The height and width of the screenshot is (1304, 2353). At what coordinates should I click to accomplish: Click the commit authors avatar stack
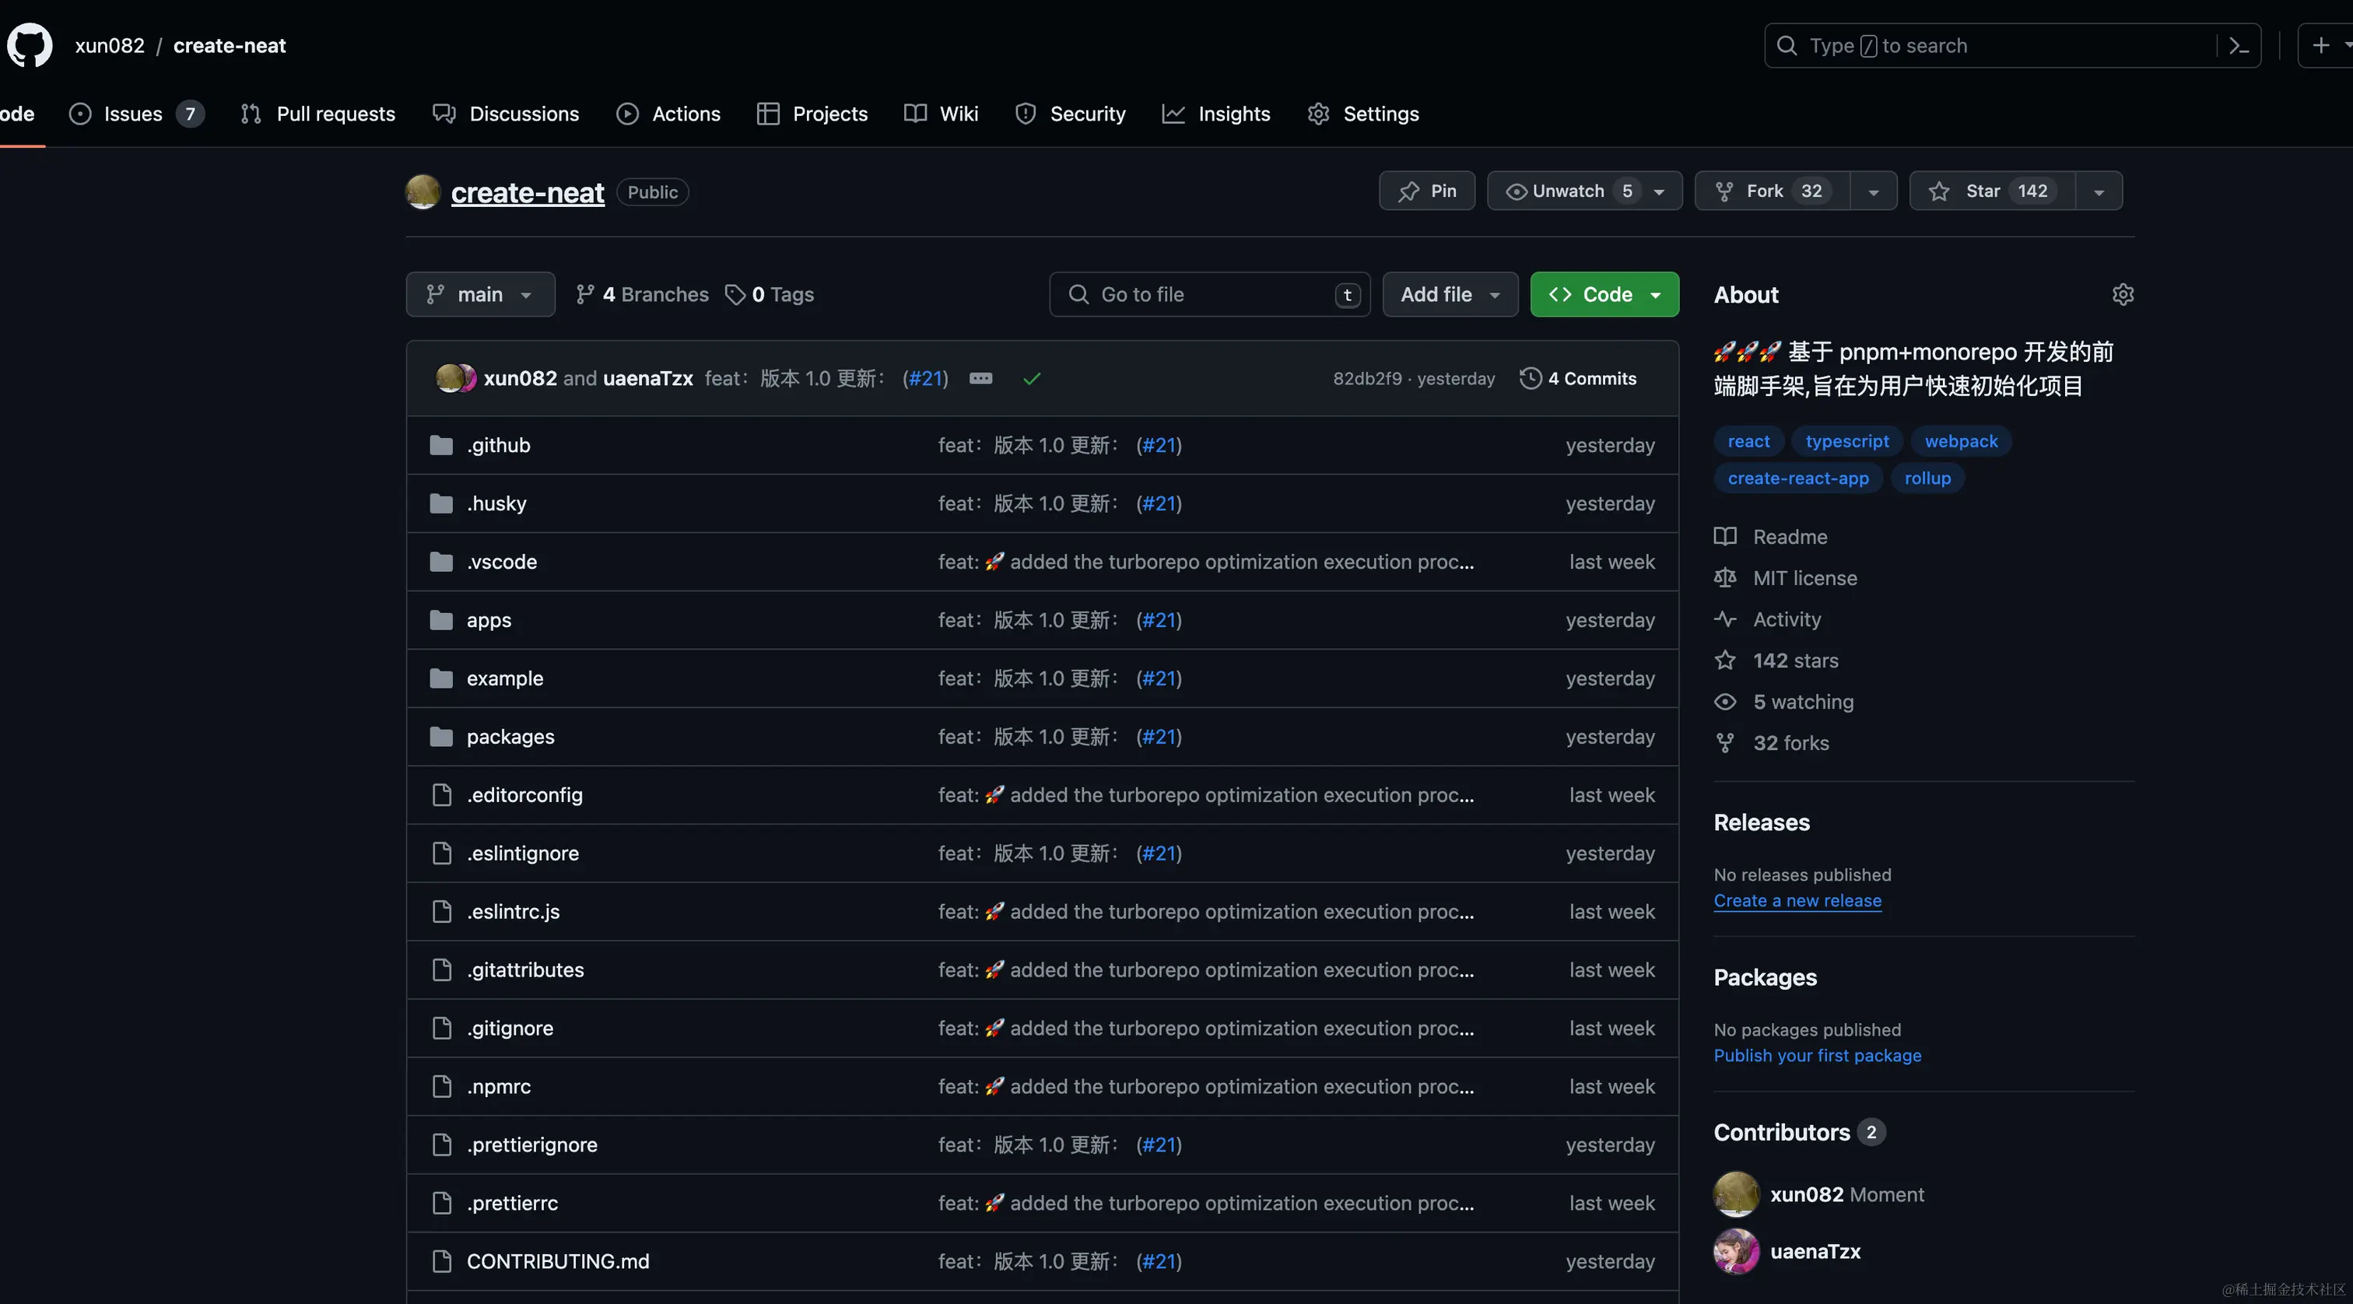[x=455, y=378]
